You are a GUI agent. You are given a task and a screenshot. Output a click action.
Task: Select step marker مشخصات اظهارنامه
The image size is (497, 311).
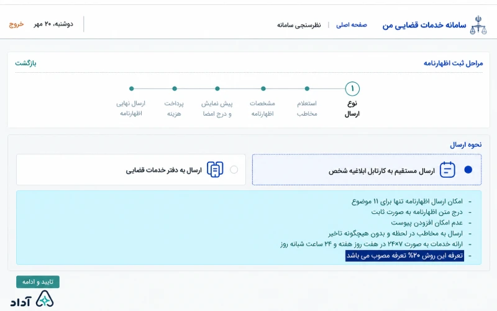(x=263, y=89)
